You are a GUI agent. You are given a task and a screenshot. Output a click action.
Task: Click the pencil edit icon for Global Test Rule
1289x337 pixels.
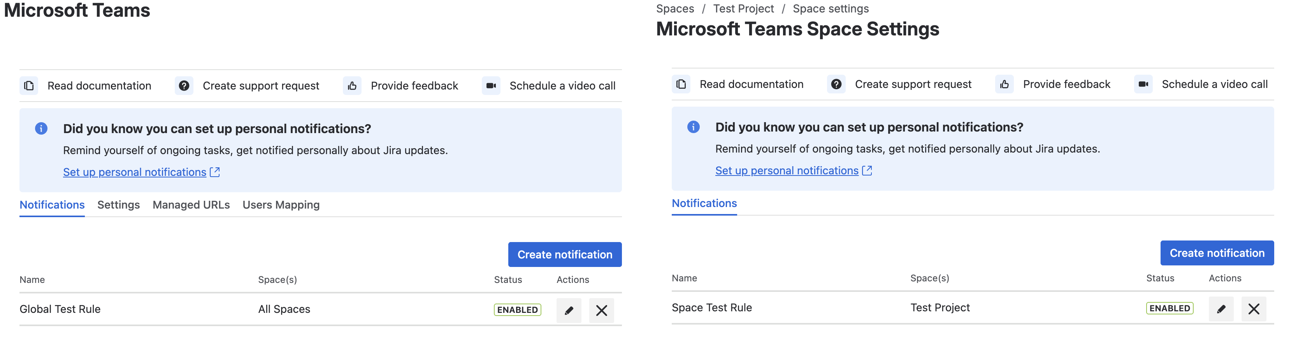[569, 311]
